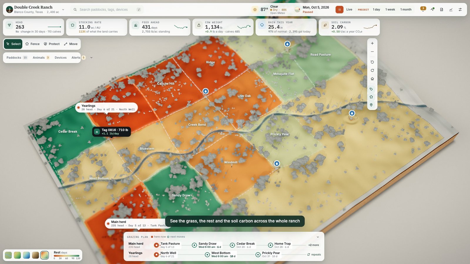The height and width of the screenshot is (264, 470).
Task: Expand the +2 more moves
Action: point(313,245)
